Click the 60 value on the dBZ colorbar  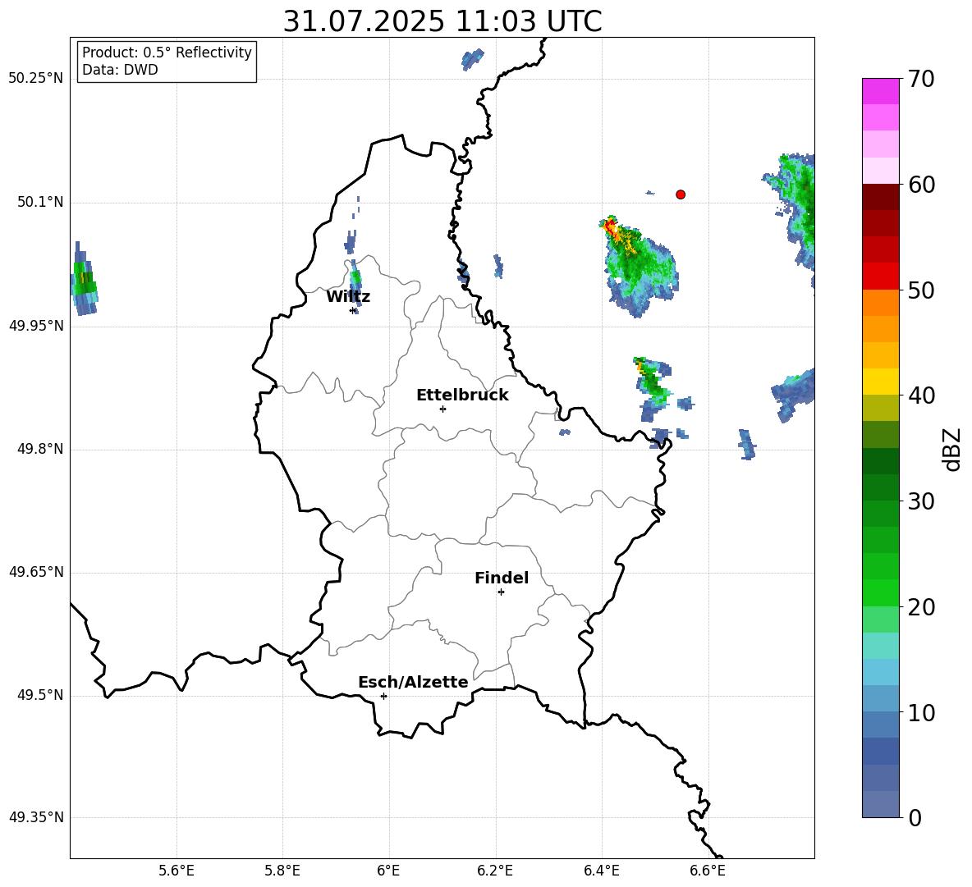pos(921,185)
